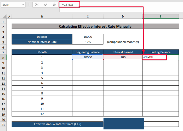Select 'Effective Annual Interest Rate (EAR)' label
Screen dimensions: 183x131
point(58,124)
